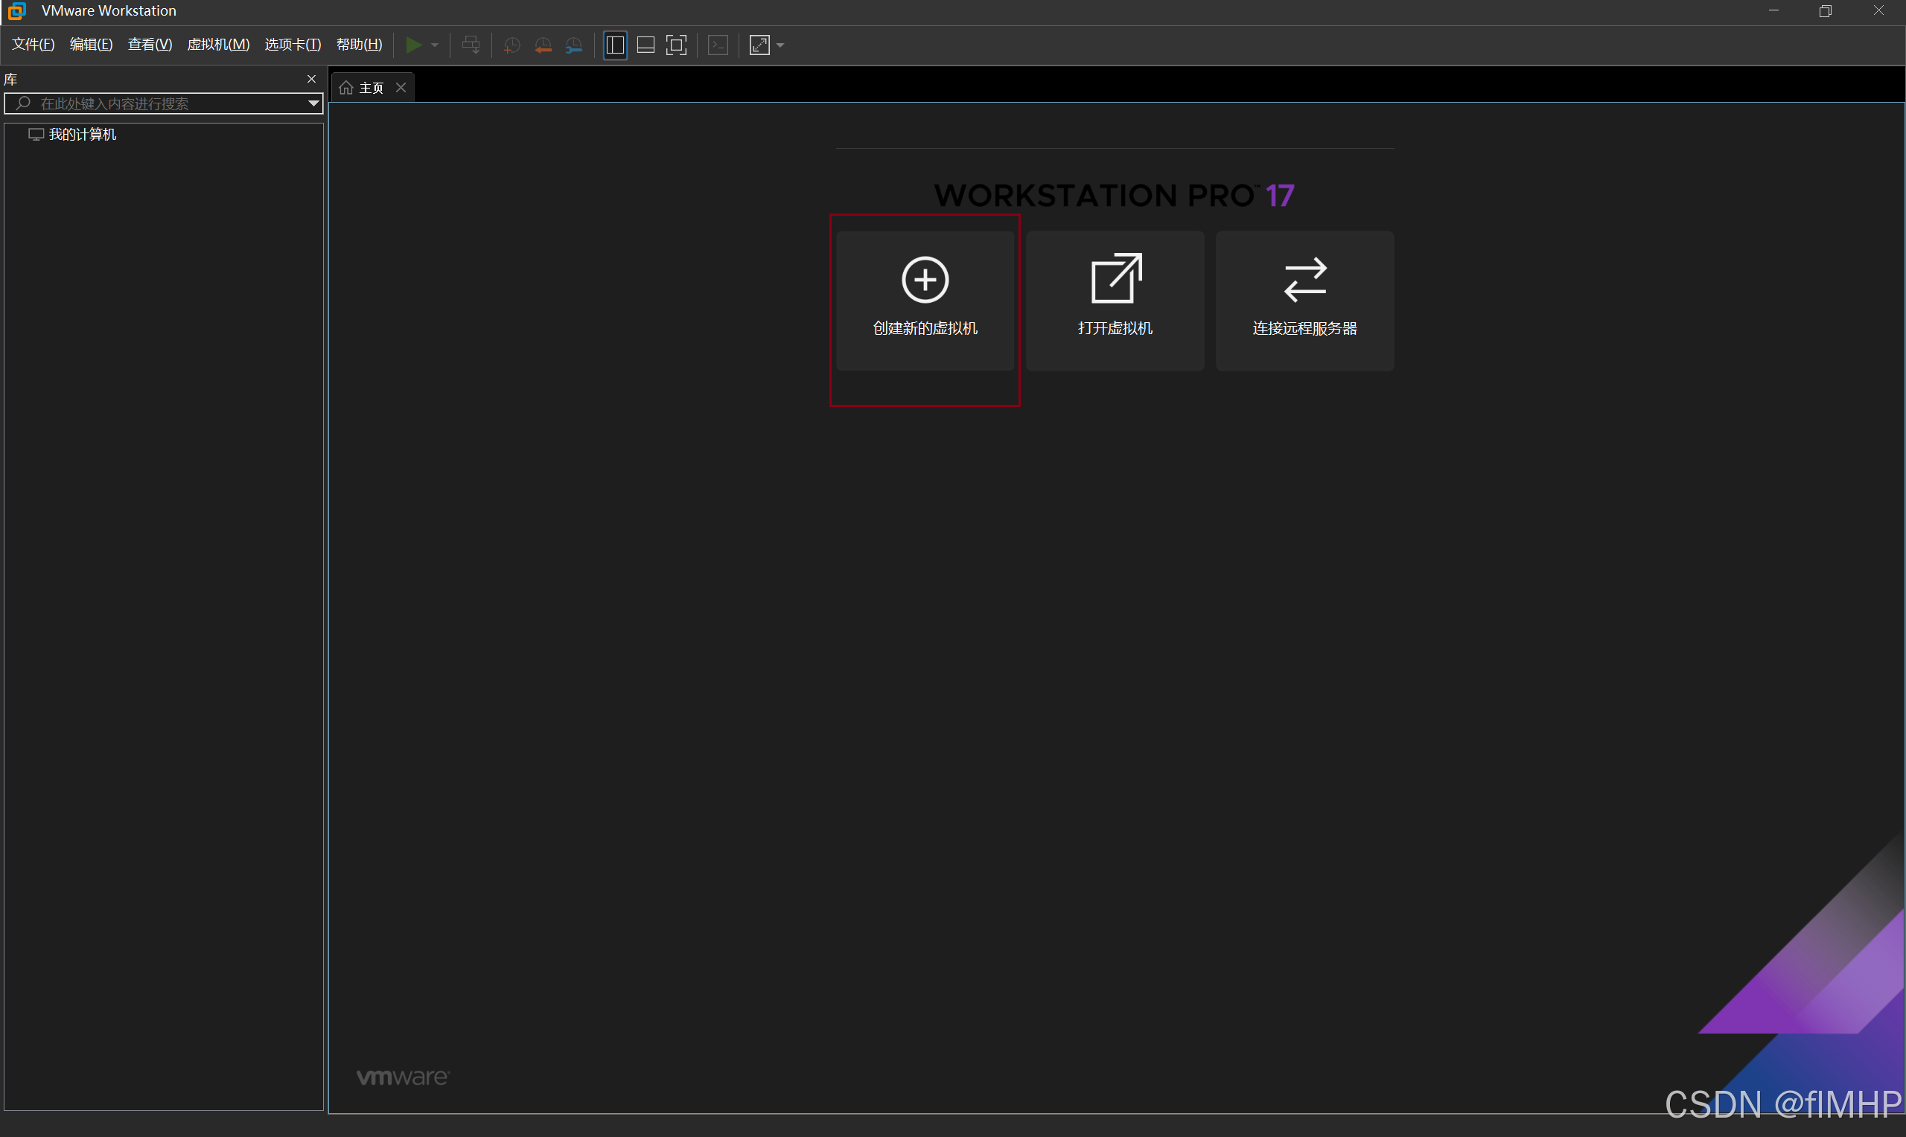Toggle the library sidebar panel view
Image resolution: width=1906 pixels, height=1137 pixels.
615,45
